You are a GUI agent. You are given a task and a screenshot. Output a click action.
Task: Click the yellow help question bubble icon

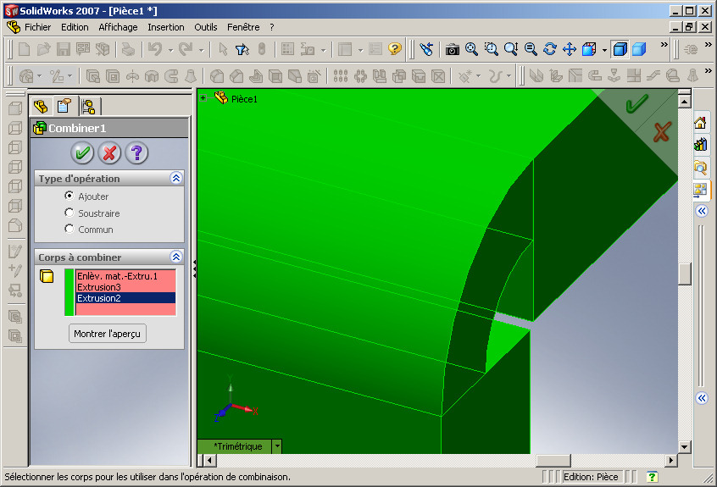[394, 49]
